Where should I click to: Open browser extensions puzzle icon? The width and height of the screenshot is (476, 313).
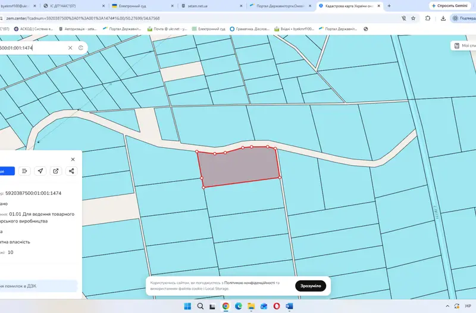tap(428, 18)
